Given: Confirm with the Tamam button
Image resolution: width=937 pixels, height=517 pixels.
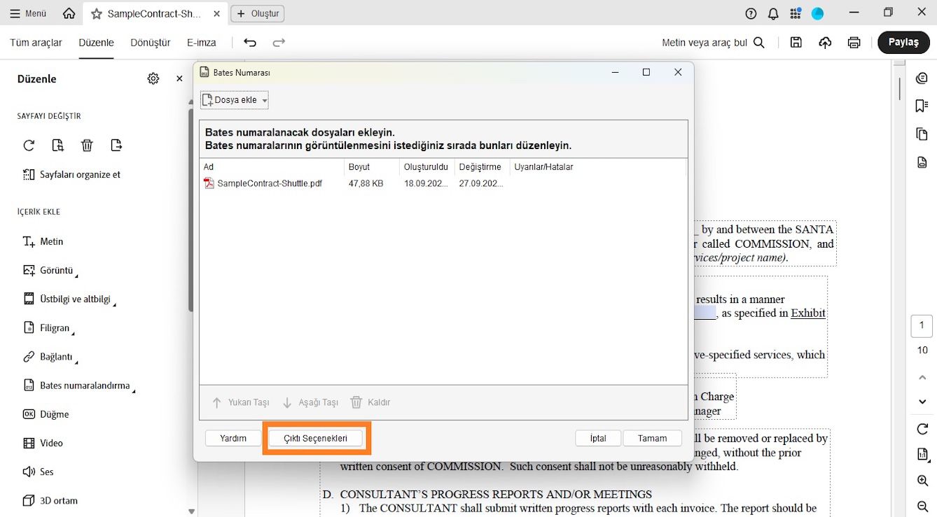Looking at the screenshot, I should (x=652, y=438).
